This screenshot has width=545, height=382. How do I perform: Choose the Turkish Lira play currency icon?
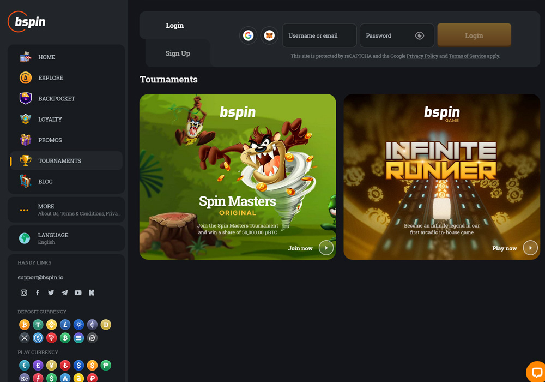pos(65,365)
